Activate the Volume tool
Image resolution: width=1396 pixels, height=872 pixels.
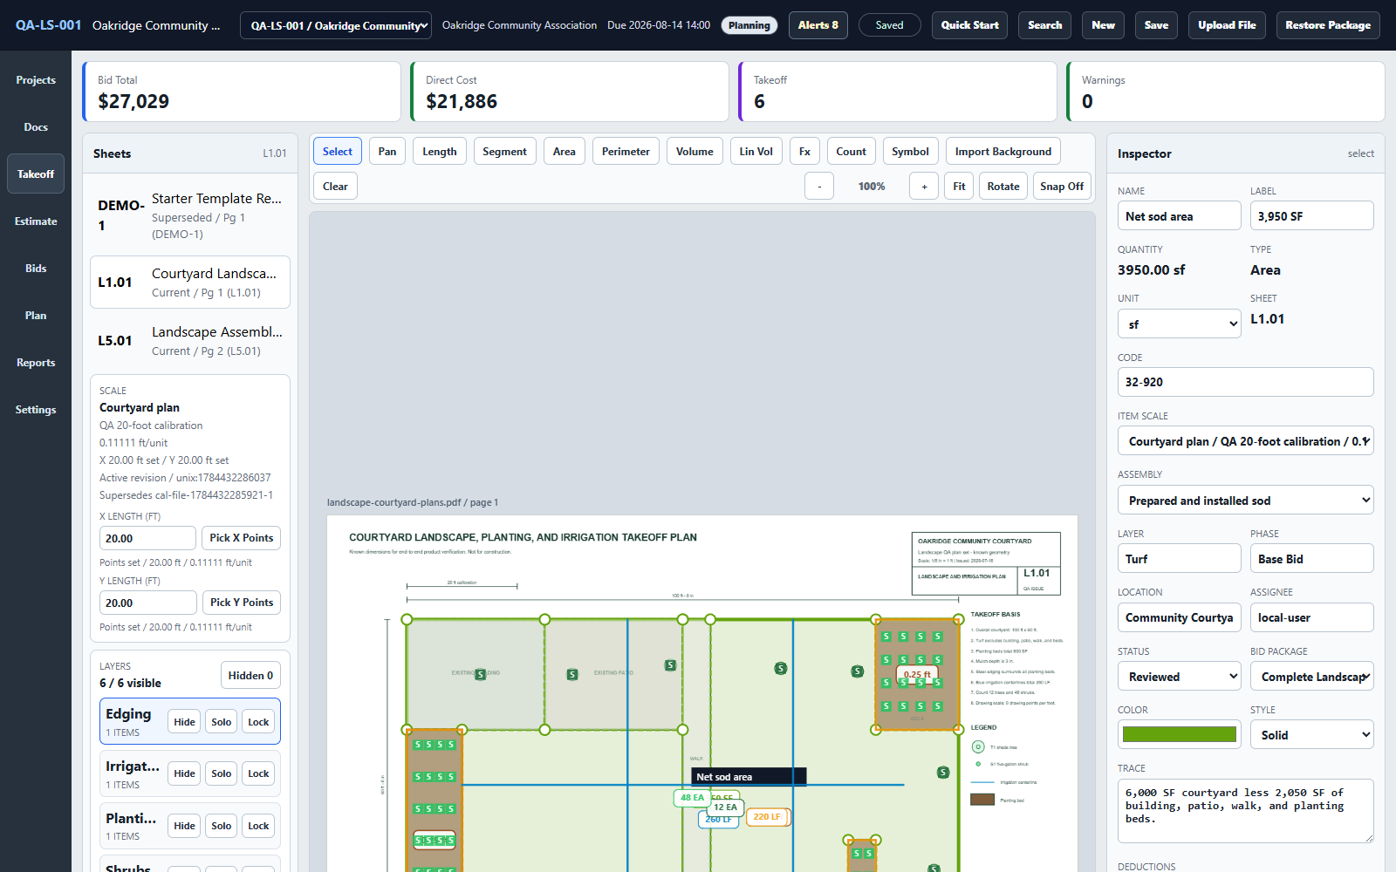tap(695, 152)
